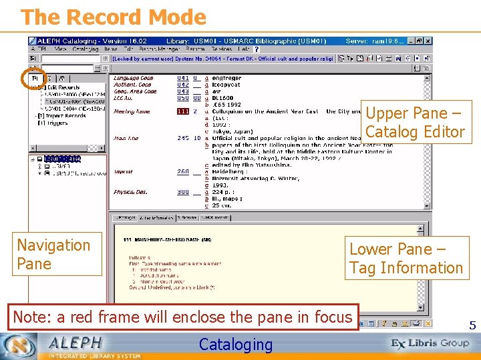This screenshot has width=481, height=360.
Task: Click tag 043 Geog. Area Code link
Action: click(183, 91)
